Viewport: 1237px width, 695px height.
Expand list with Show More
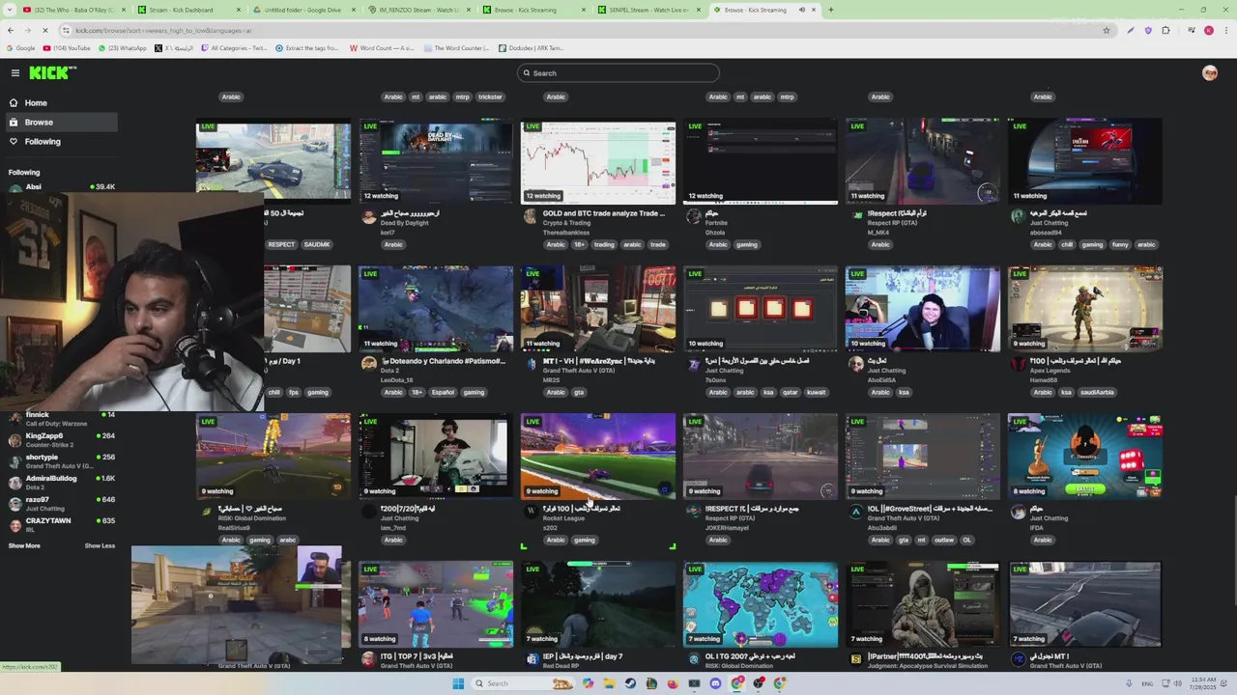(x=24, y=546)
